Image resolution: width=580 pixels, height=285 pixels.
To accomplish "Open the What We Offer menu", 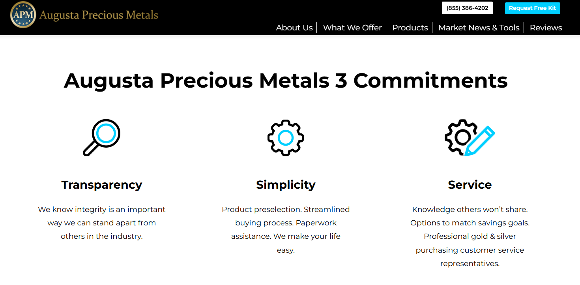I will point(352,28).
